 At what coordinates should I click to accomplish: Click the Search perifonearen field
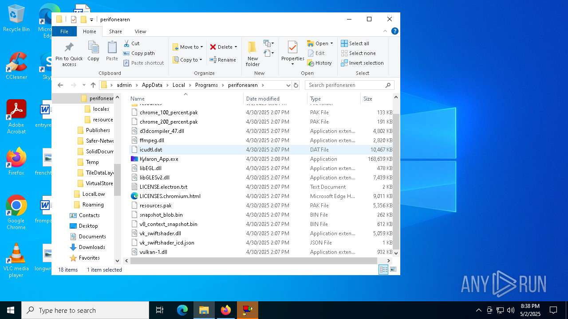[349, 85]
